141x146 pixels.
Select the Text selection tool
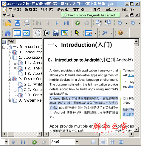pyautogui.click(x=47, y=33)
